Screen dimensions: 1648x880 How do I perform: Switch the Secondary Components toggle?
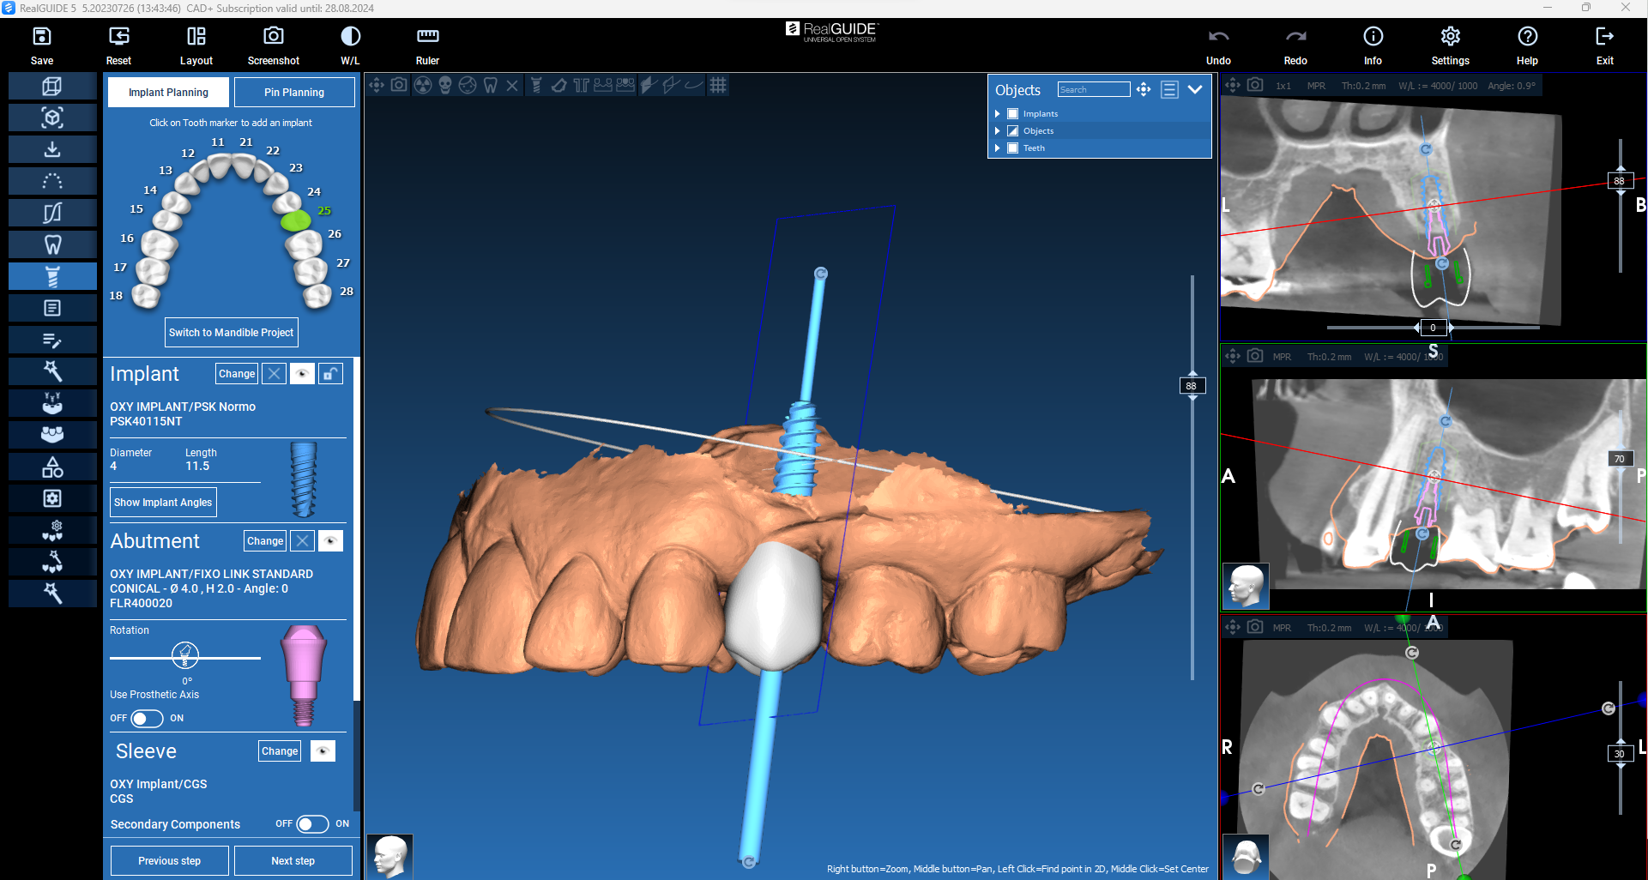click(x=312, y=824)
